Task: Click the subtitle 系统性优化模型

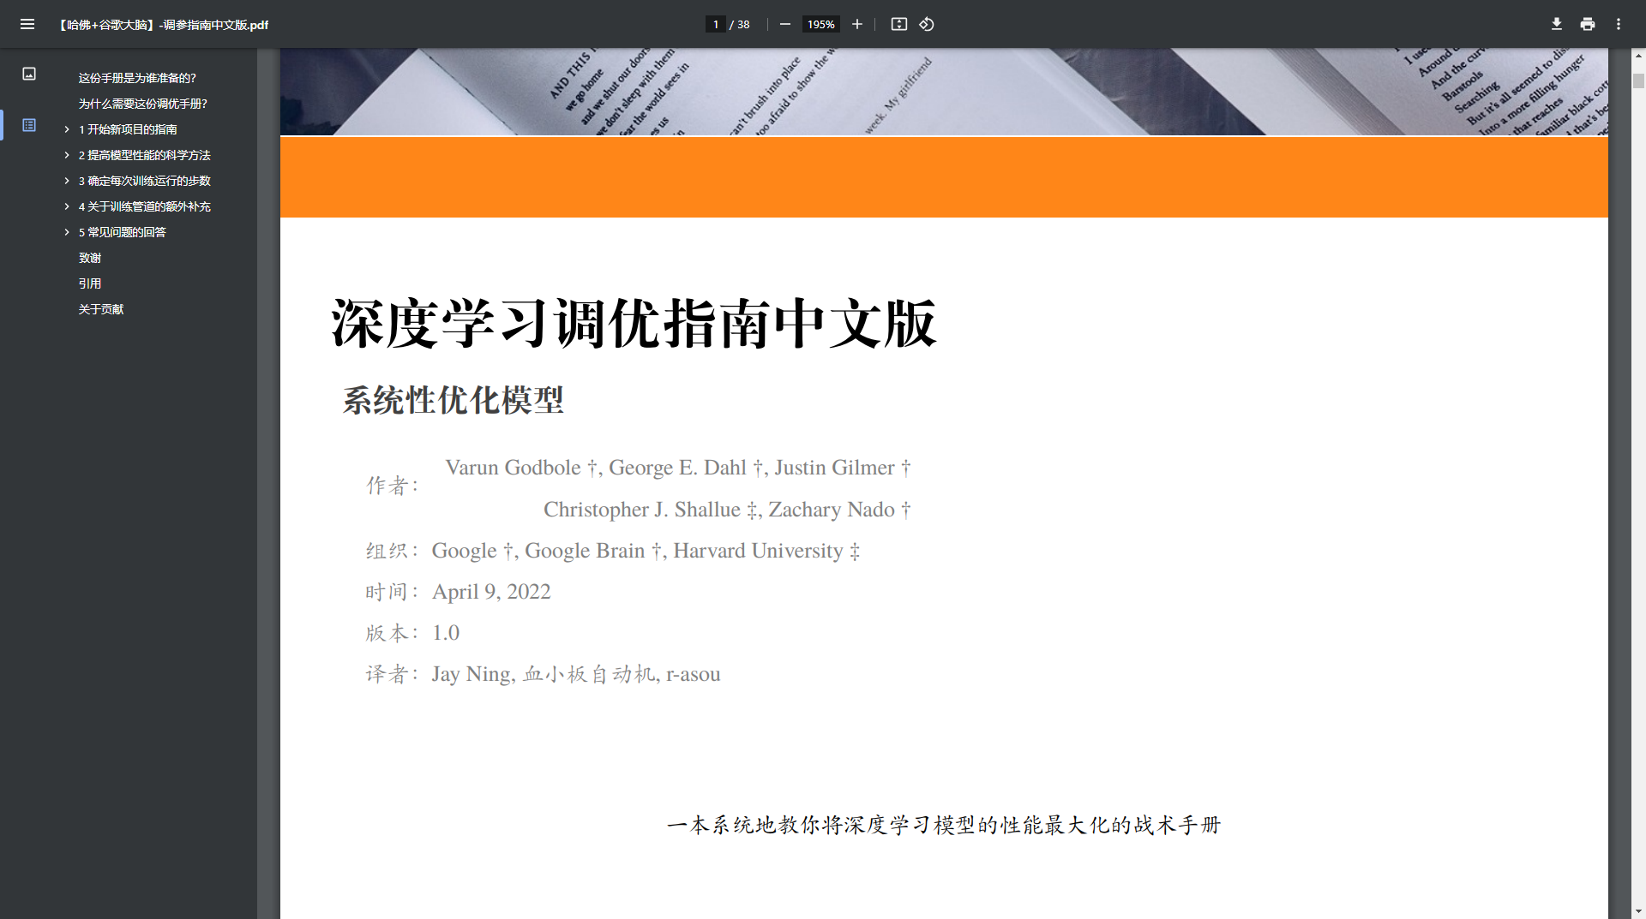Action: [x=453, y=400]
